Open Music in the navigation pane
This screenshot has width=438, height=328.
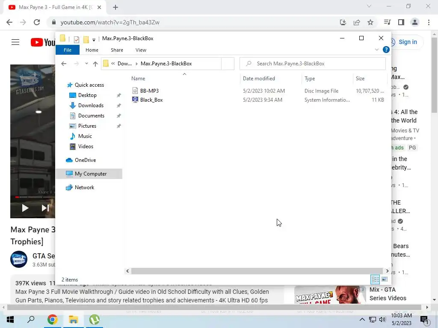85,136
